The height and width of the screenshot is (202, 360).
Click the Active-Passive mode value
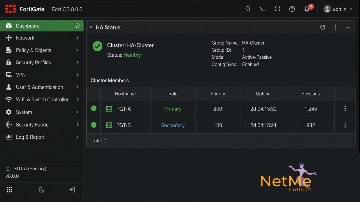pyautogui.click(x=257, y=57)
